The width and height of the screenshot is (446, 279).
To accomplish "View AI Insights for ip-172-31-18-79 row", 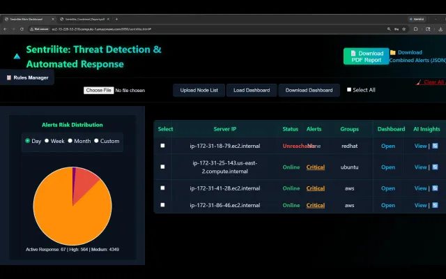I will (420, 146).
